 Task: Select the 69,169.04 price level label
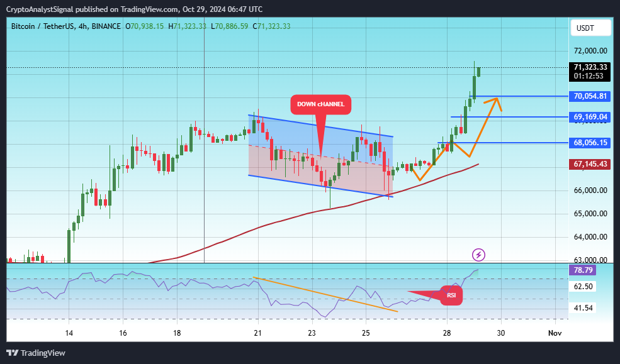590,117
